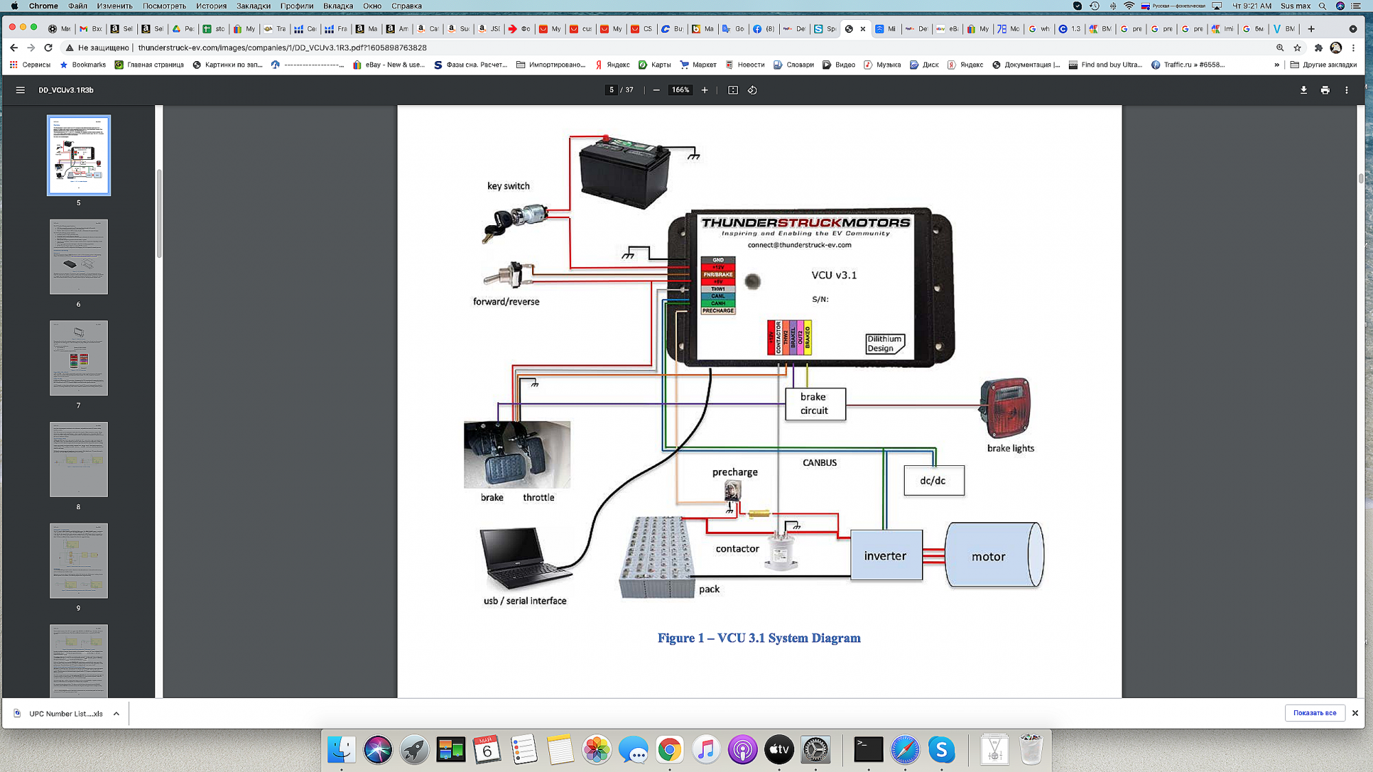
Task: Zoom out the PDF with minus button
Action: point(656,90)
